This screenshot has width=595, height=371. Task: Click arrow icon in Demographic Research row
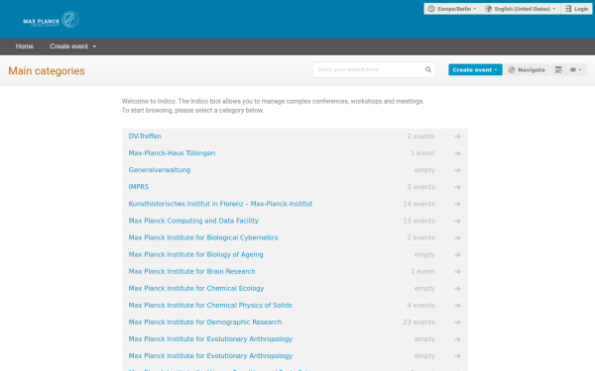(x=457, y=323)
